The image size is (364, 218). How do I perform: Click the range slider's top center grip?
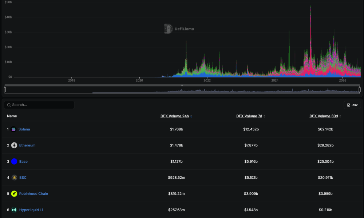[x=182, y=85]
